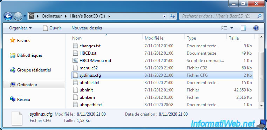
Task: Click the ubnkern file icon
Action: point(75,97)
